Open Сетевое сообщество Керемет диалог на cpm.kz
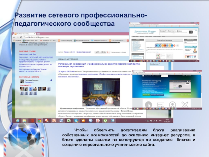This screenshot has height=157, width=209. point(35,65)
